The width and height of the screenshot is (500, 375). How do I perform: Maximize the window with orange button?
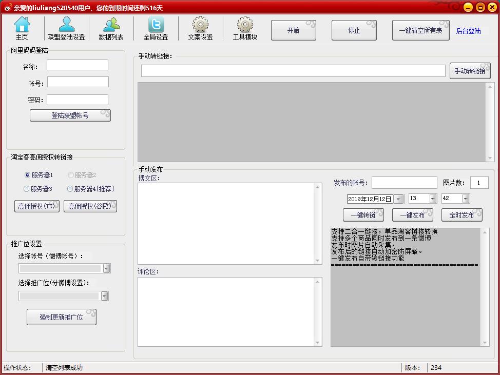tap(480, 7)
